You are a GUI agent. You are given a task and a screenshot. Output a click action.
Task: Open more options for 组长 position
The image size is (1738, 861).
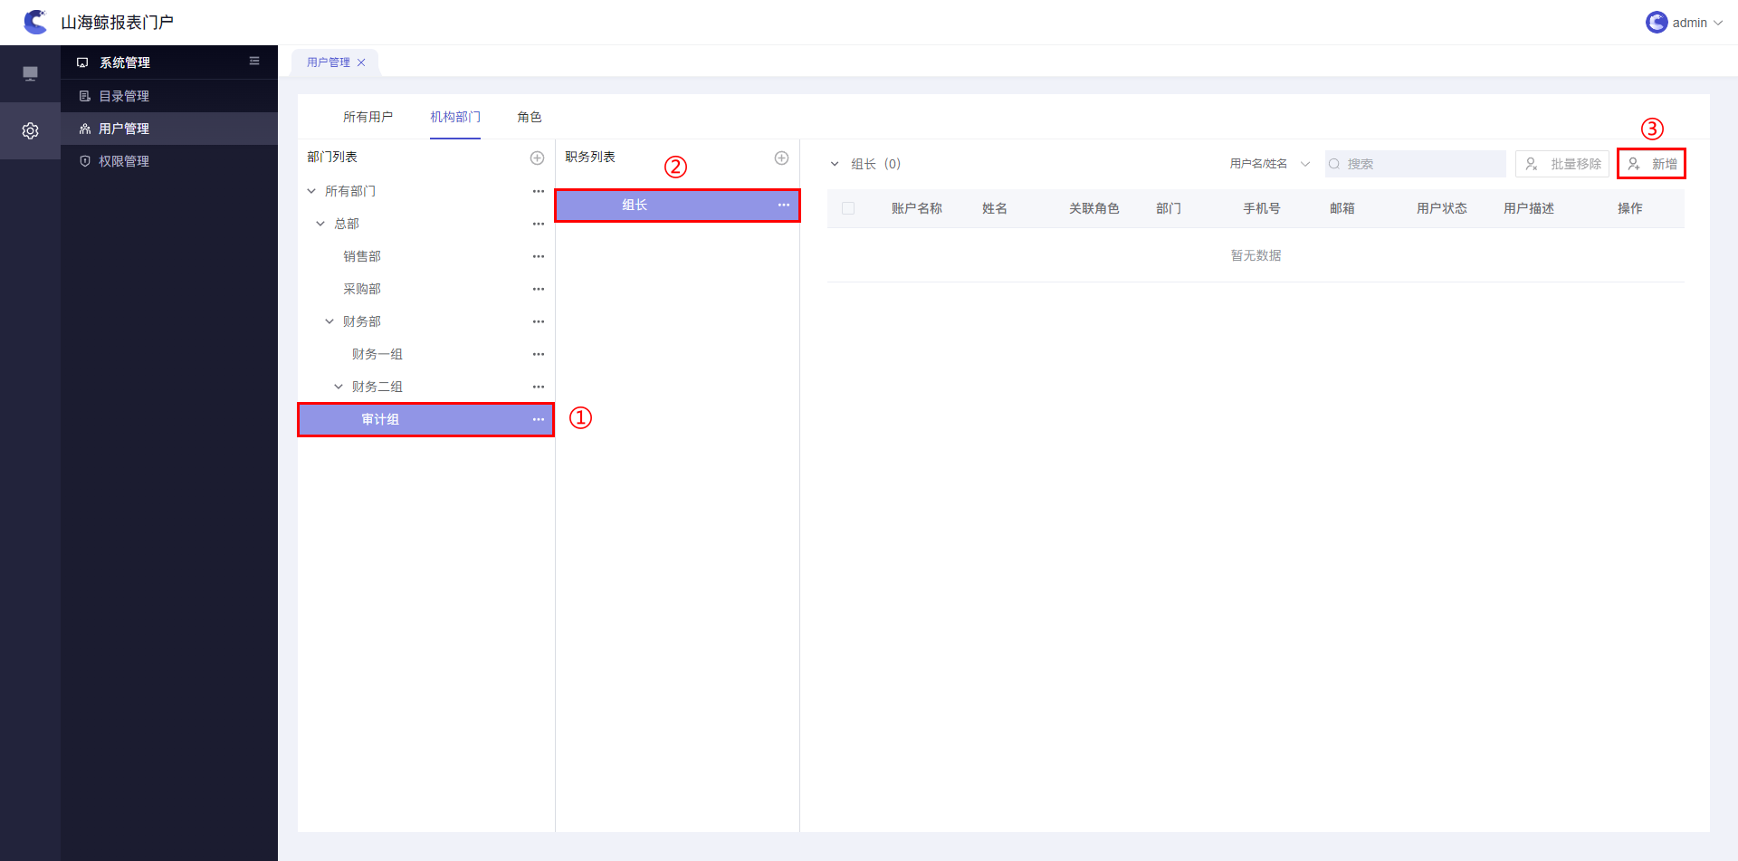[783, 206]
